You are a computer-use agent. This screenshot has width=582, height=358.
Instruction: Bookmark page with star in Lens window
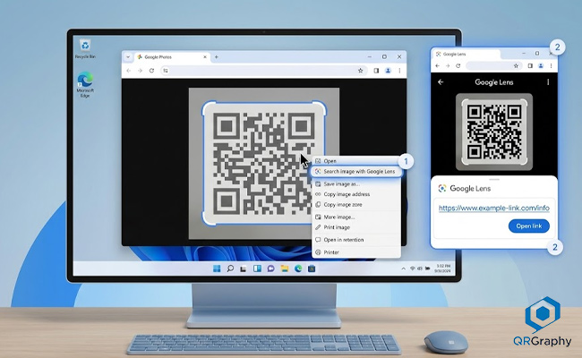point(516,66)
